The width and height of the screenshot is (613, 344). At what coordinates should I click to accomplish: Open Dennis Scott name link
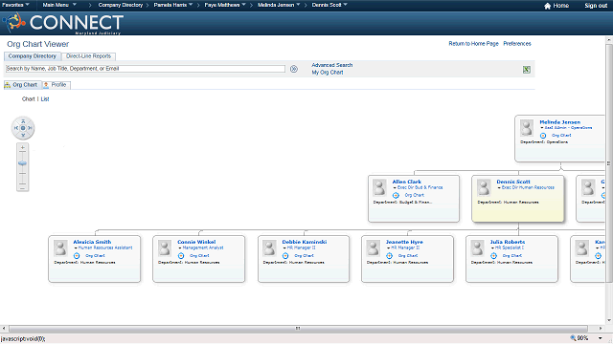[513, 182]
